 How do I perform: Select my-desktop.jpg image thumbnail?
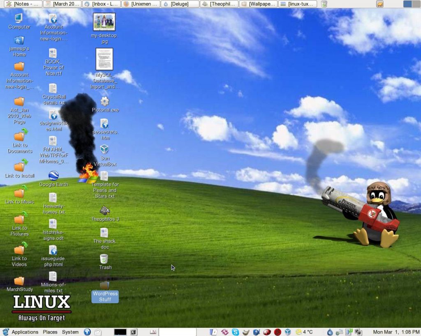coord(104,22)
